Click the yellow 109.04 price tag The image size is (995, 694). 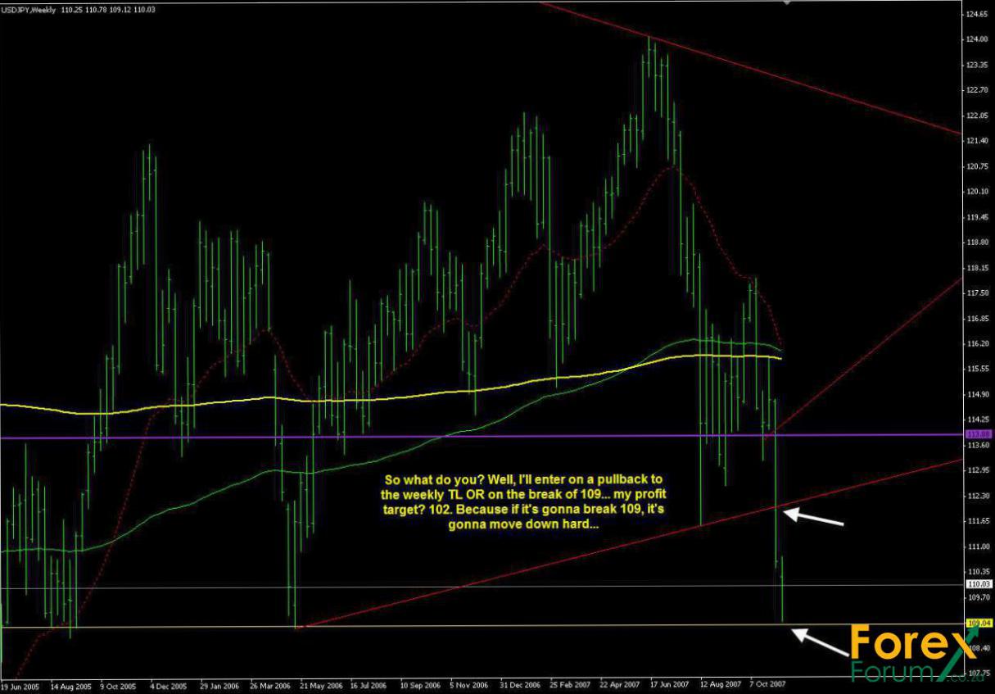click(x=979, y=624)
